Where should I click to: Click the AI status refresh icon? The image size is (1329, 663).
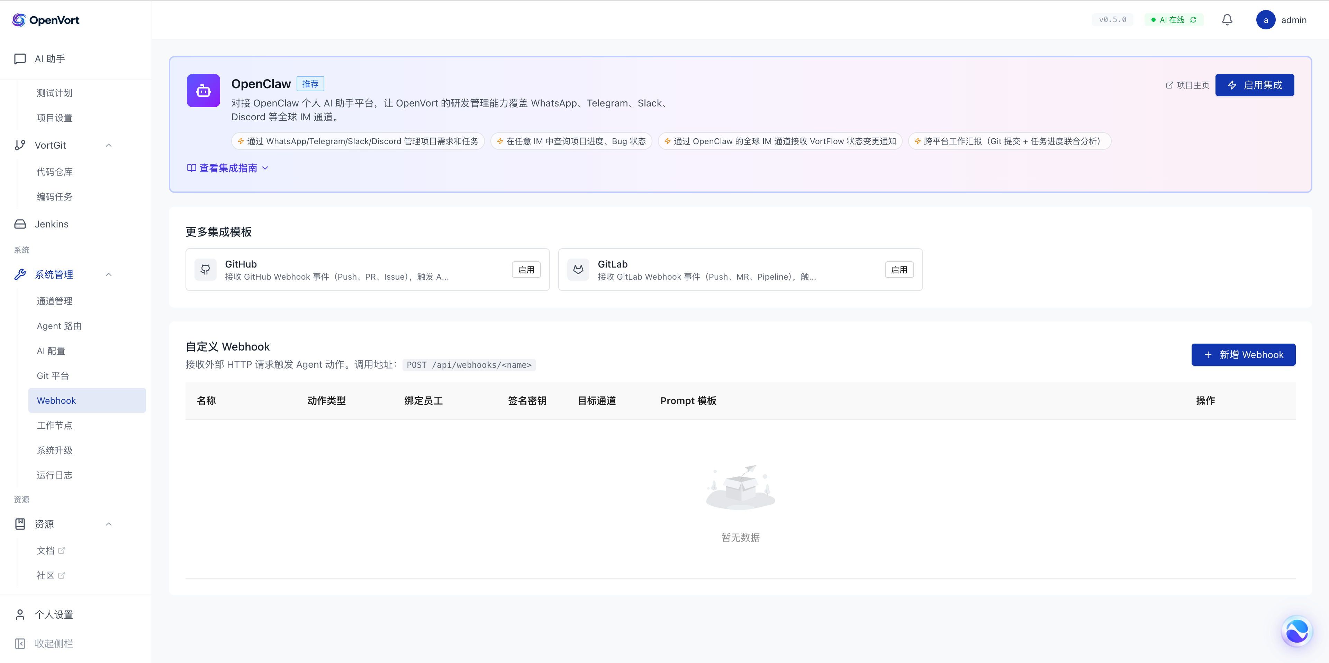1193,20
